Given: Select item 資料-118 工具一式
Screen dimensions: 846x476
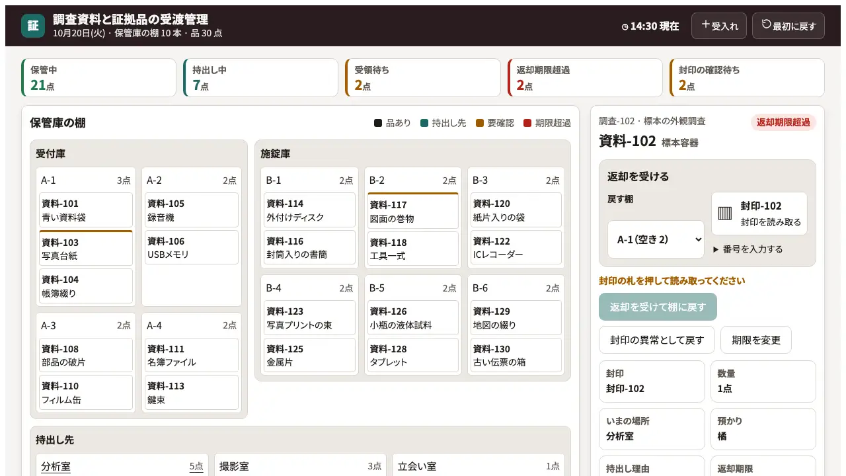Looking at the screenshot, I should pos(412,249).
